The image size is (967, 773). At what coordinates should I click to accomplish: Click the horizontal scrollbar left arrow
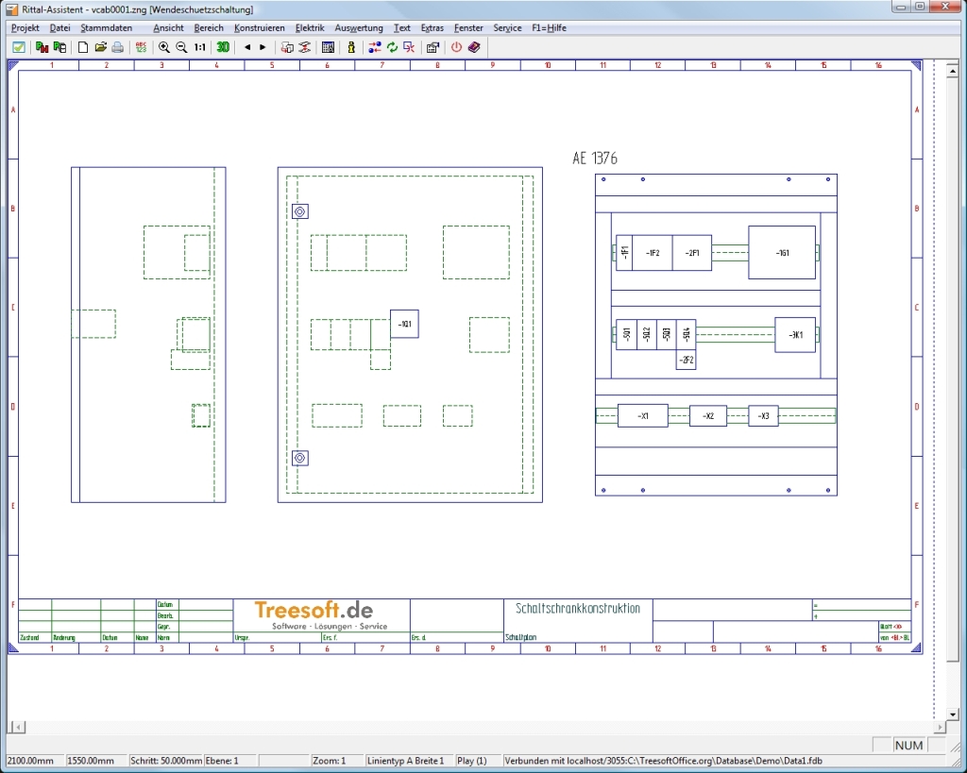pos(16,727)
